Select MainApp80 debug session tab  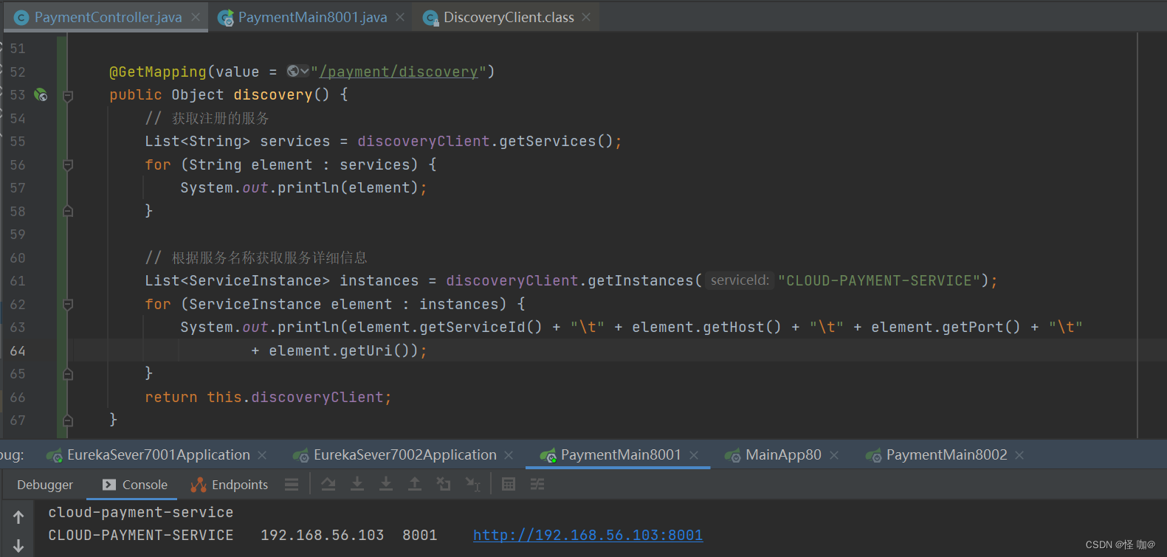[x=782, y=455]
